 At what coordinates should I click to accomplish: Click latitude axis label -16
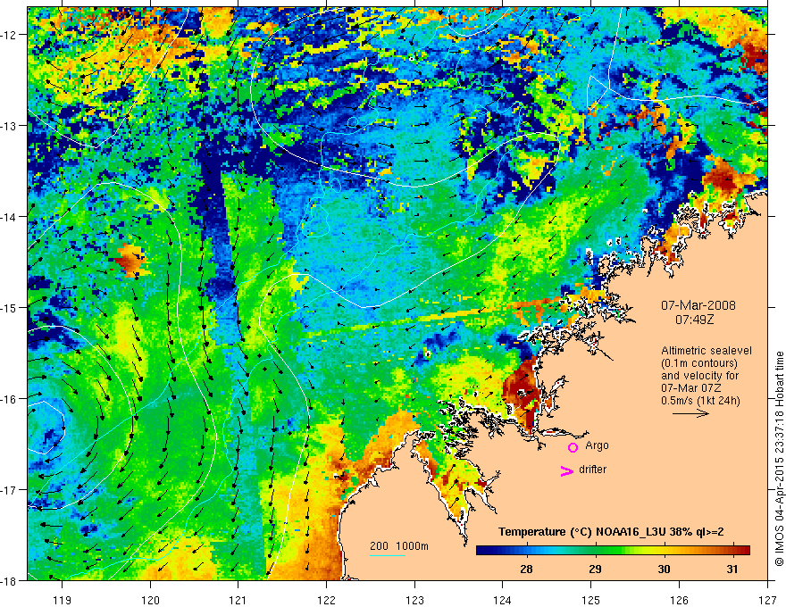click(10, 399)
